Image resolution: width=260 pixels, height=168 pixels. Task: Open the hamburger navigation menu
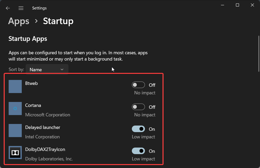click(x=21, y=8)
